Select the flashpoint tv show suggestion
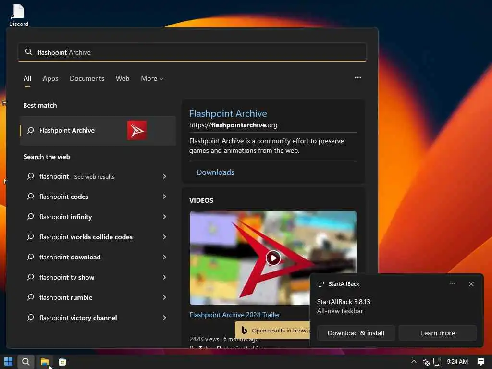 click(x=67, y=277)
